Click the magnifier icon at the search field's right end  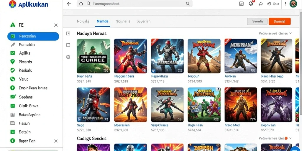click(188, 4)
